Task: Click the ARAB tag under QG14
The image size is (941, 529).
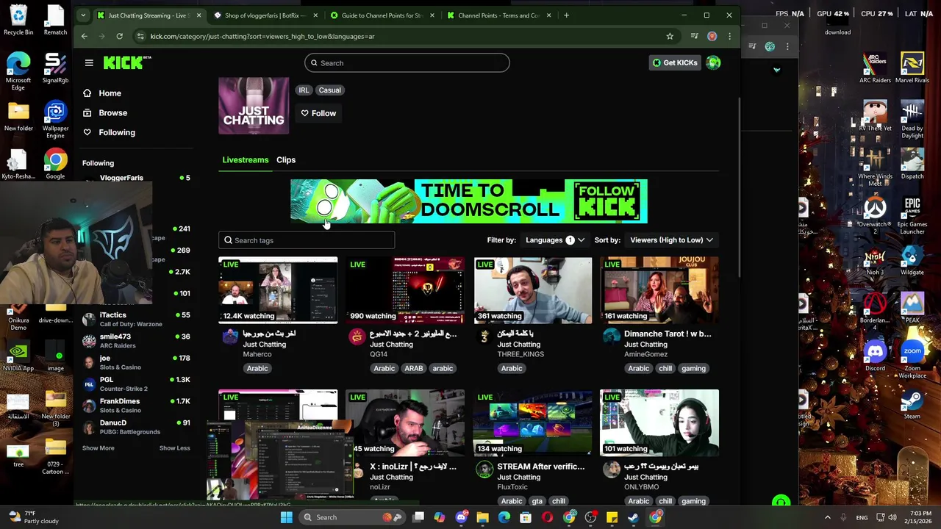Action: tap(414, 369)
